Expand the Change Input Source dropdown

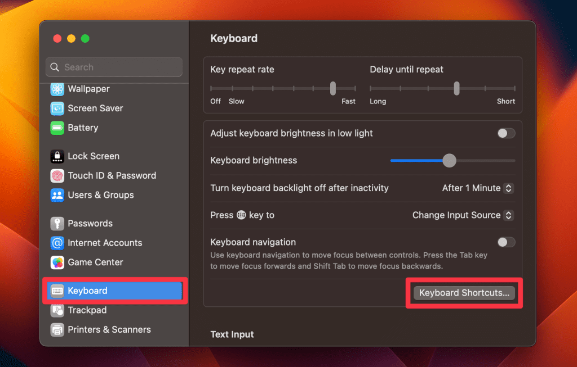463,215
